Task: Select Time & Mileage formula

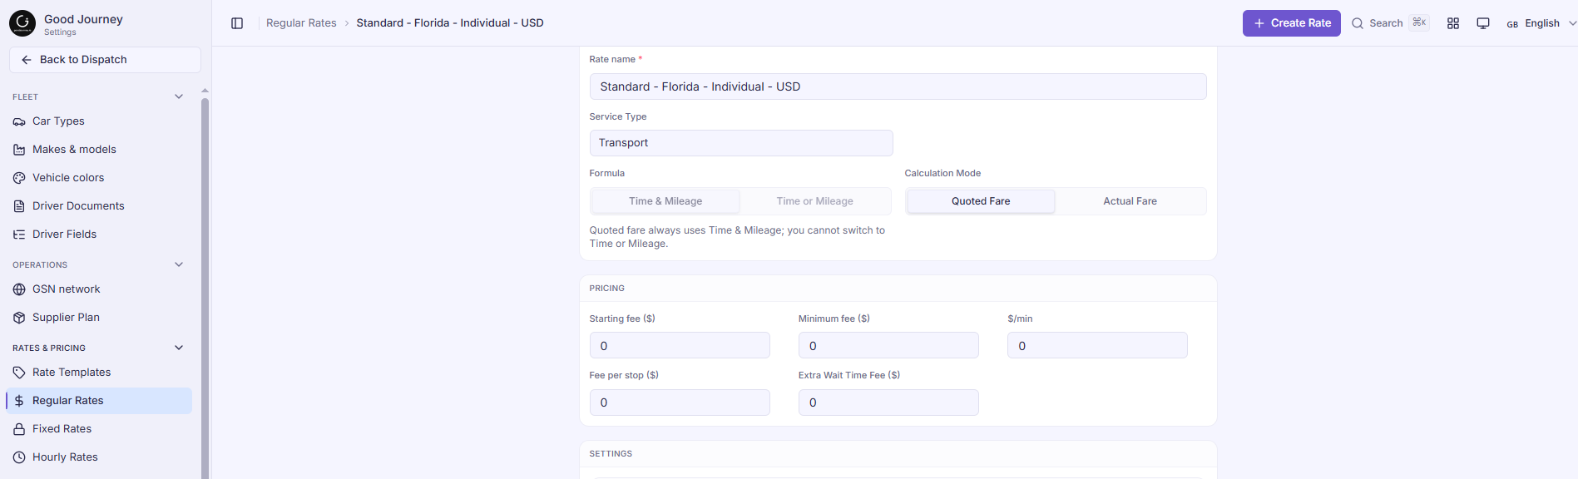Action: tap(665, 201)
